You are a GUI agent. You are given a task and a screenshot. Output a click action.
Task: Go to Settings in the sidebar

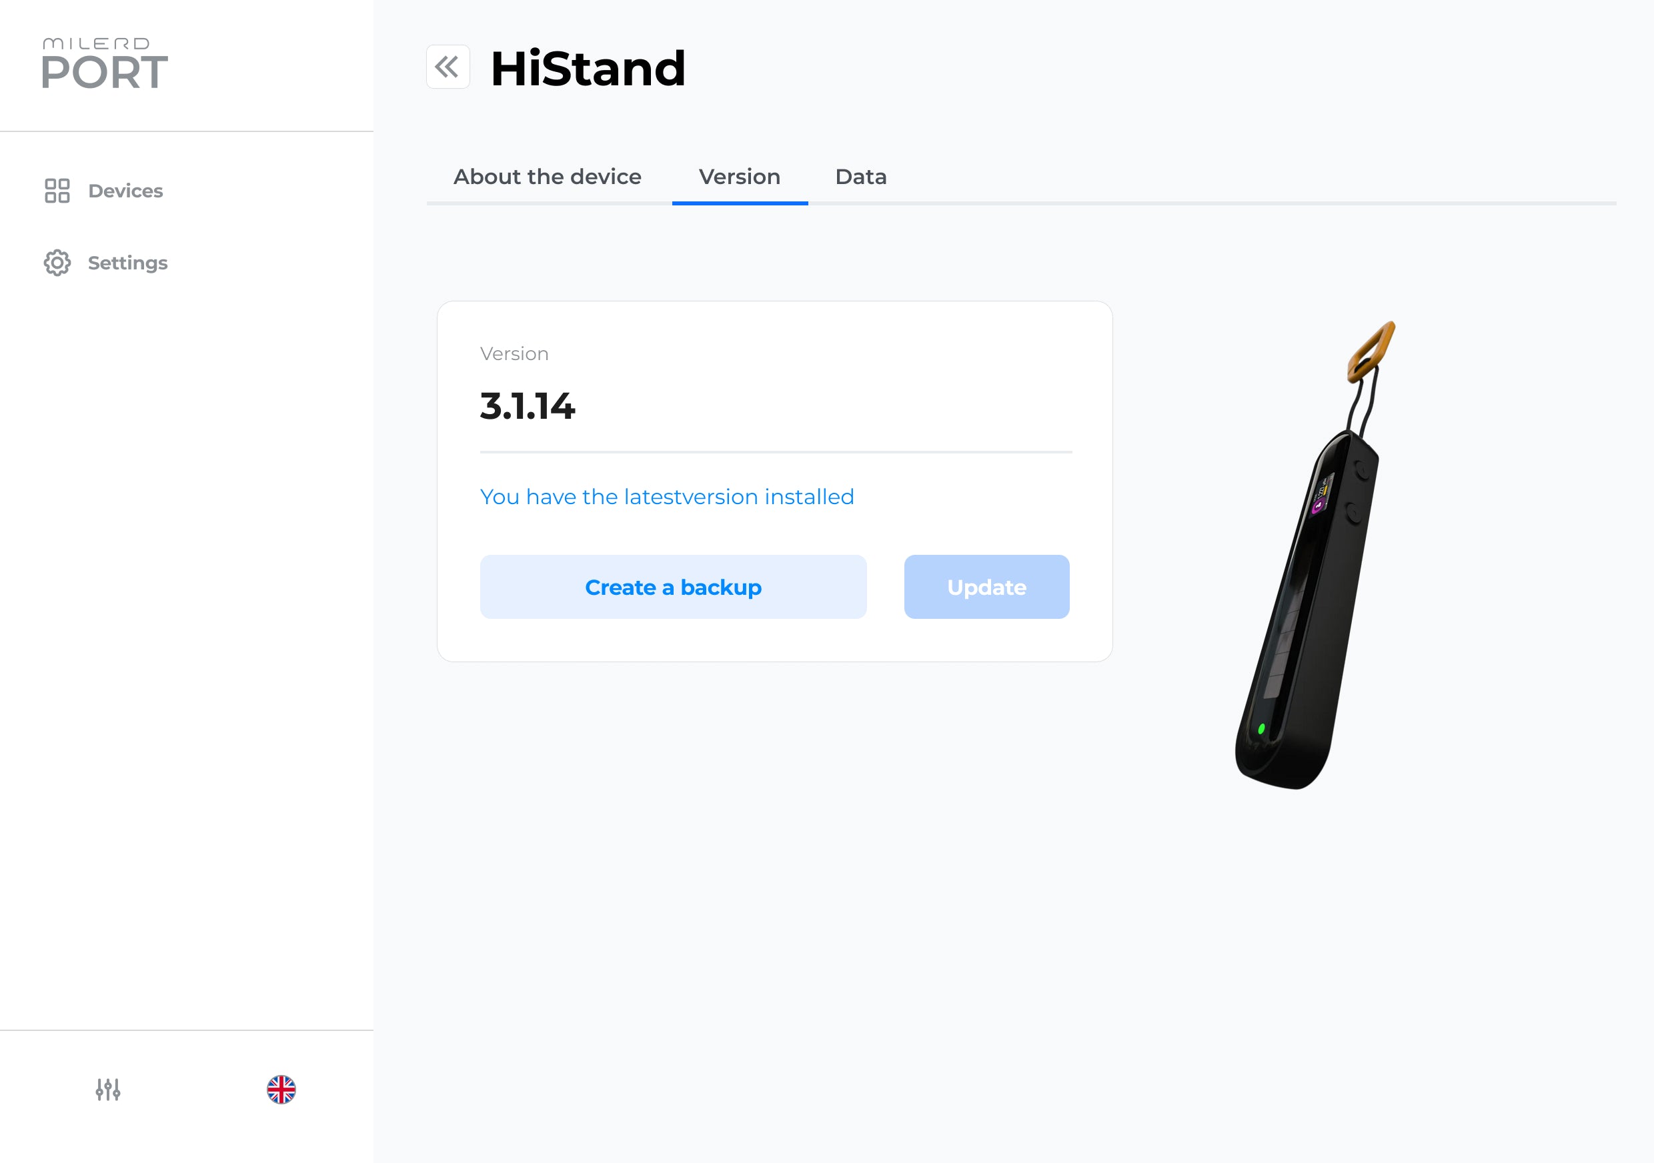click(127, 263)
